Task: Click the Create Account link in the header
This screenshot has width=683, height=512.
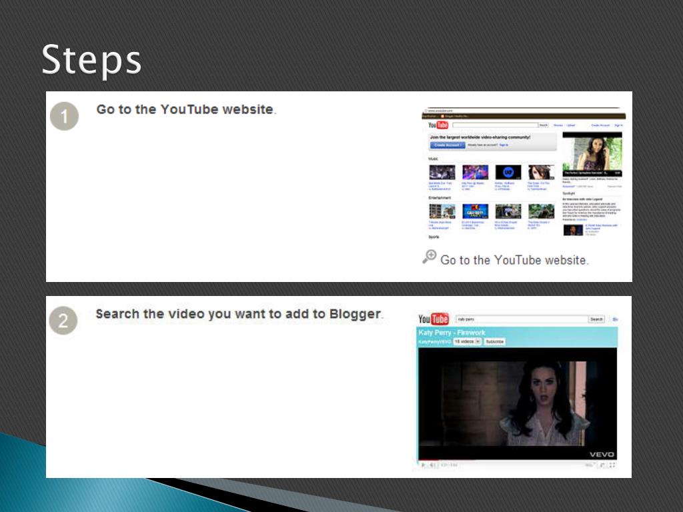Action: (600, 125)
